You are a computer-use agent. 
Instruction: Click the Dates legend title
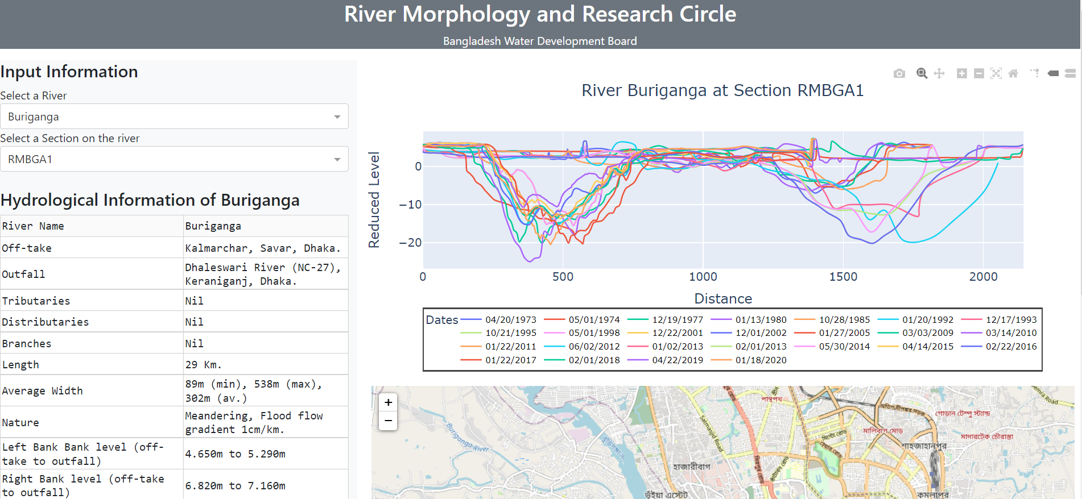pyautogui.click(x=442, y=320)
